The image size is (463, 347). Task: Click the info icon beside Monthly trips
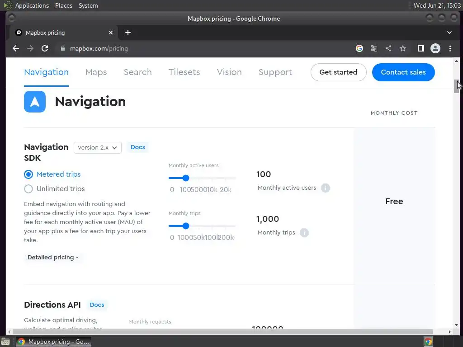point(304,233)
